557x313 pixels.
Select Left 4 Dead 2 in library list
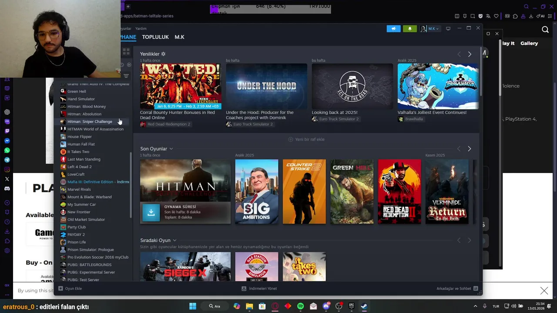click(x=79, y=166)
